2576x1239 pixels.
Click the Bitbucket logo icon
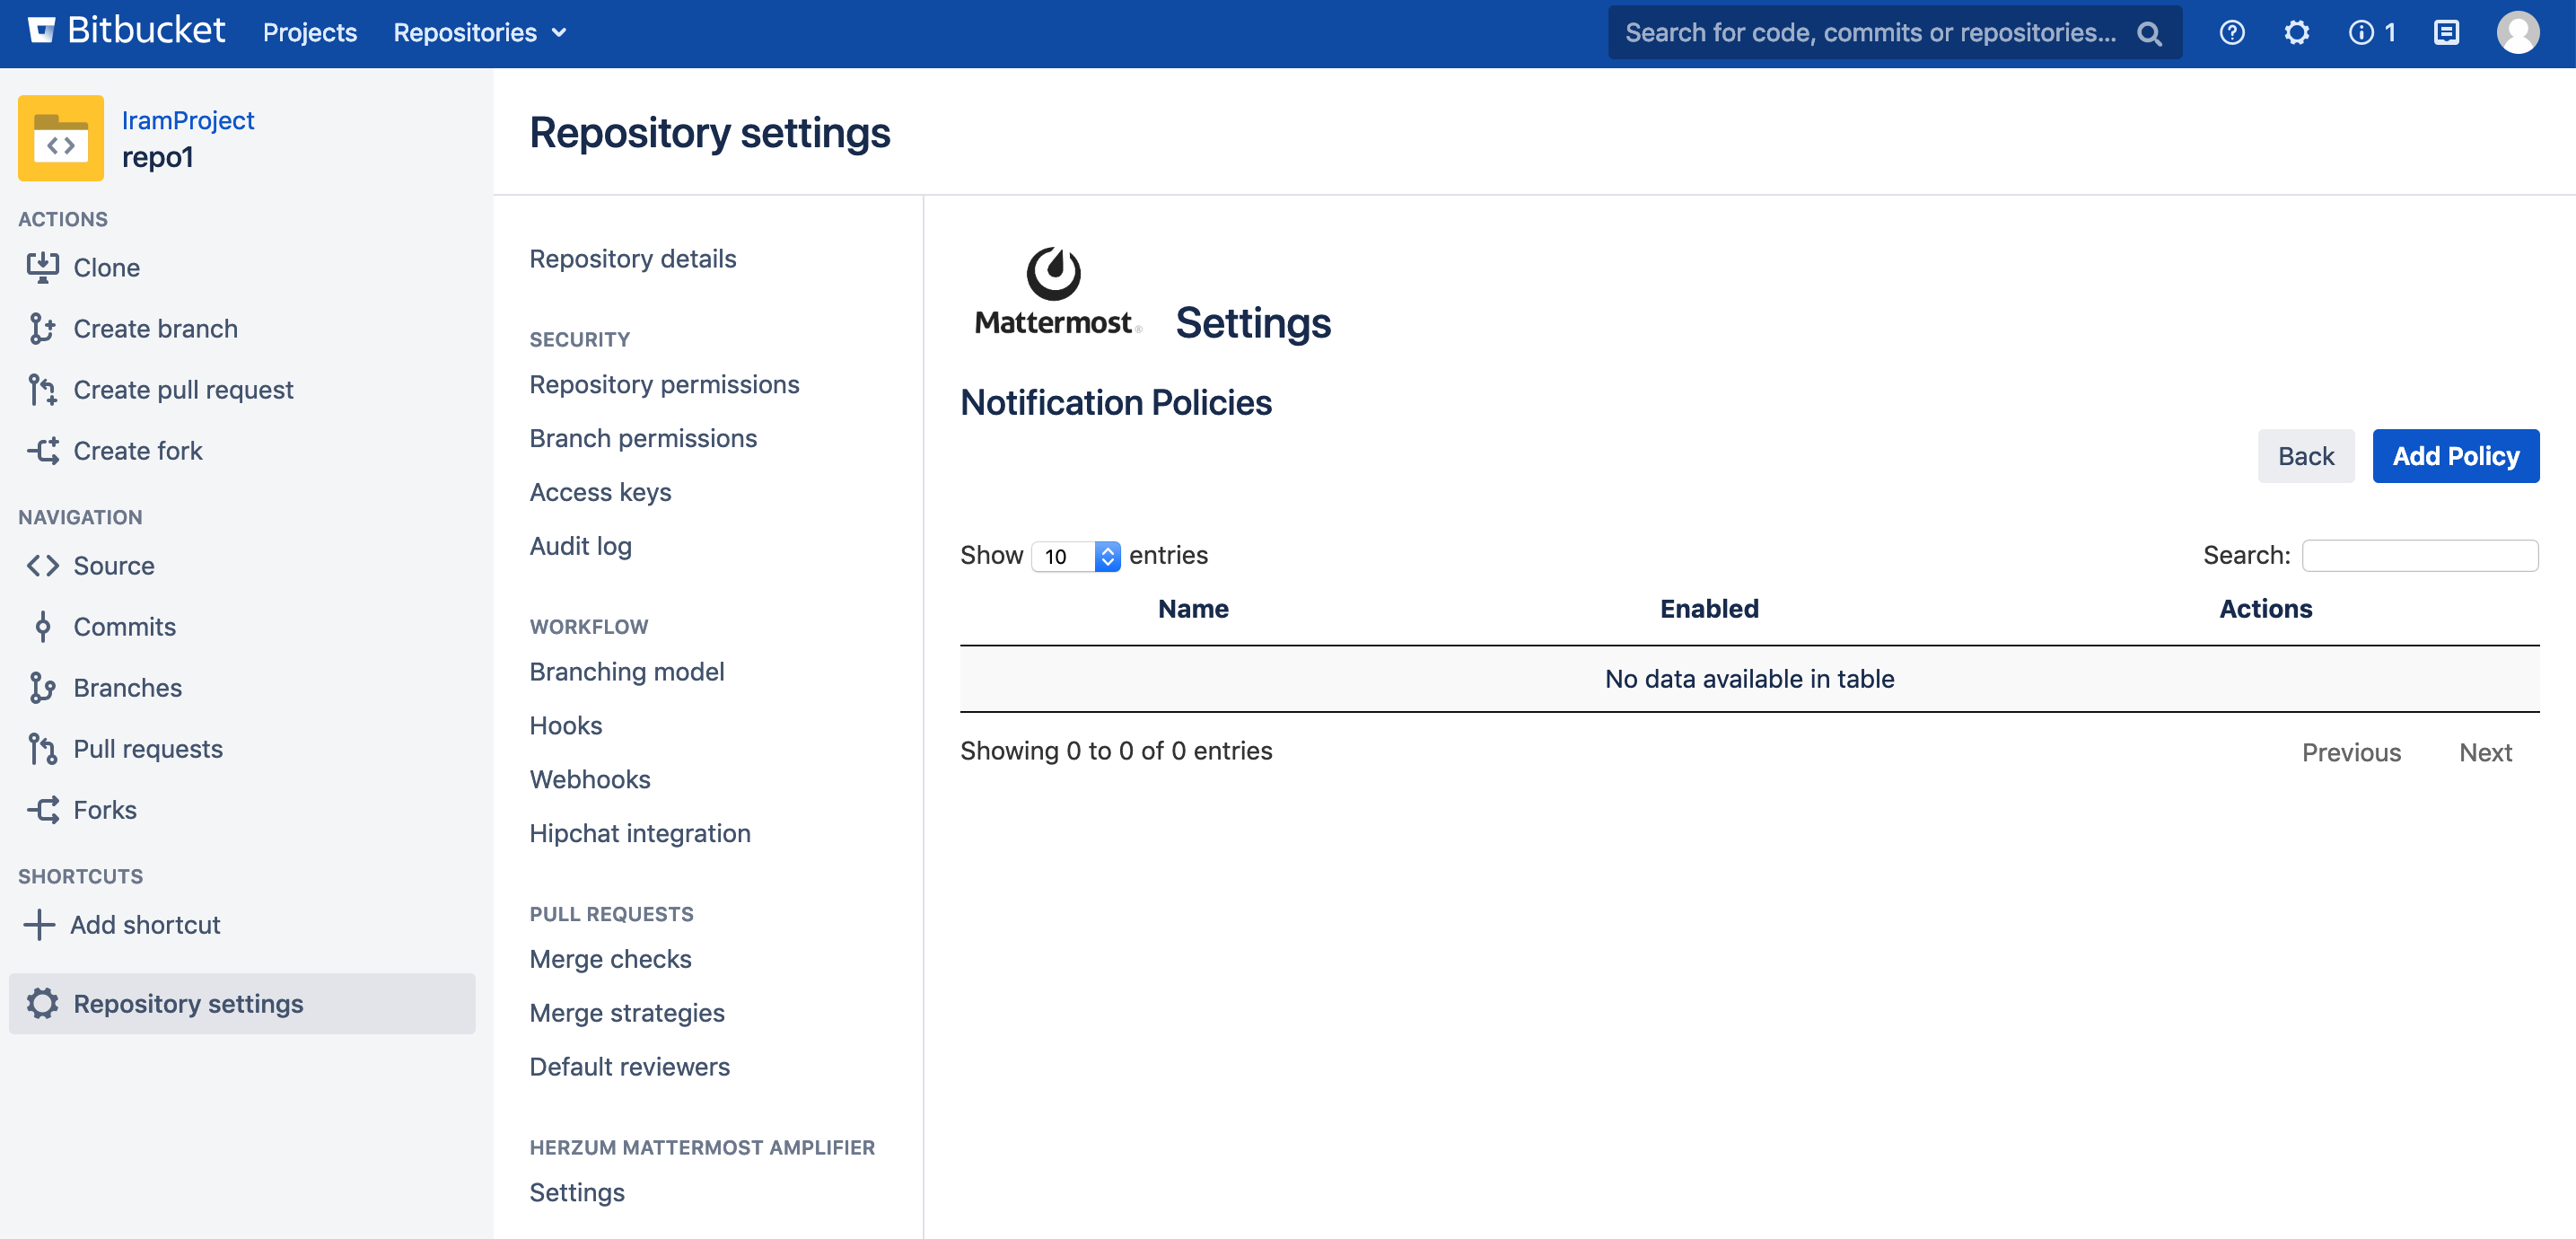41,32
